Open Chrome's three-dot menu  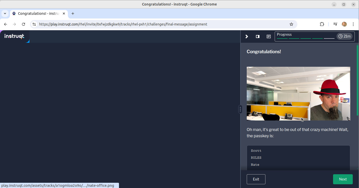click(x=353, y=24)
